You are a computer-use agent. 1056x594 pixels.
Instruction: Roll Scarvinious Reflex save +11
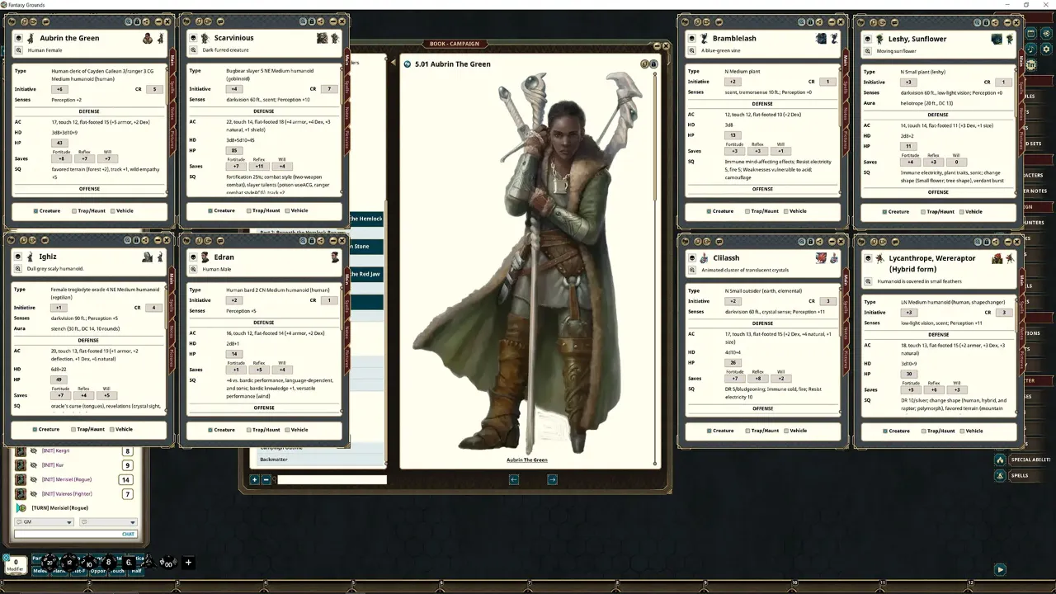(x=259, y=166)
